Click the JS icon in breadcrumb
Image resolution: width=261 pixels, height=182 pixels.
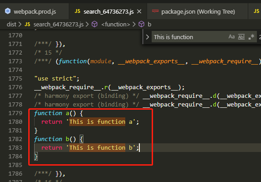click(x=27, y=25)
